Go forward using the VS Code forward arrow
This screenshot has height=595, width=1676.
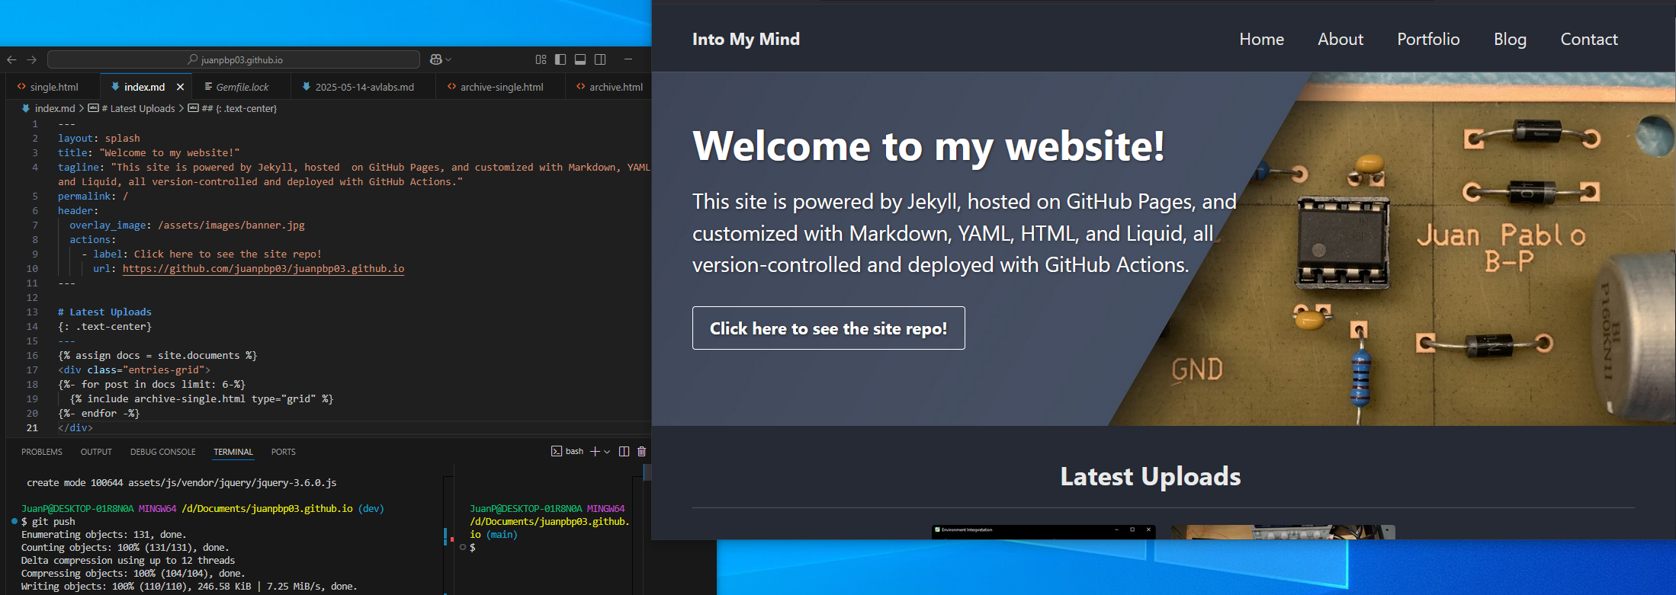pos(31,59)
